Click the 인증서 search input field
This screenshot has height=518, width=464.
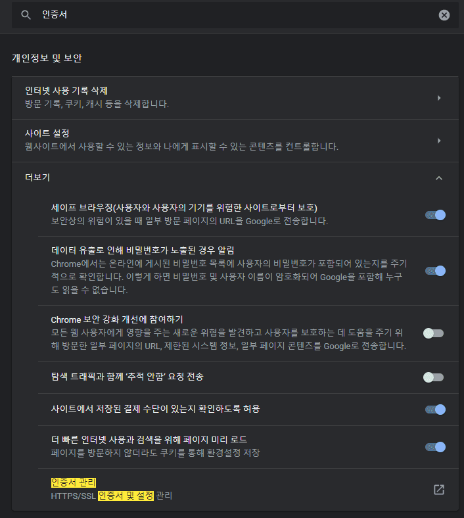(235, 15)
